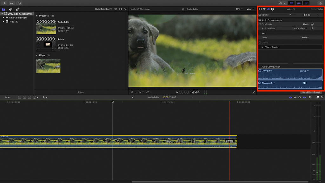This screenshot has width=325, height=183.
Task: Open the Audio inspector speaker icon
Action: [x=268, y=9]
